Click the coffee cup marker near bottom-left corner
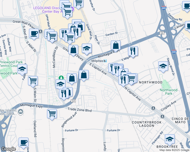The image size is (190, 152). (24, 142)
